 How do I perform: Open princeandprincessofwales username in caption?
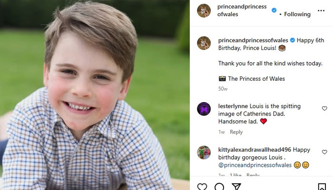(x=253, y=40)
